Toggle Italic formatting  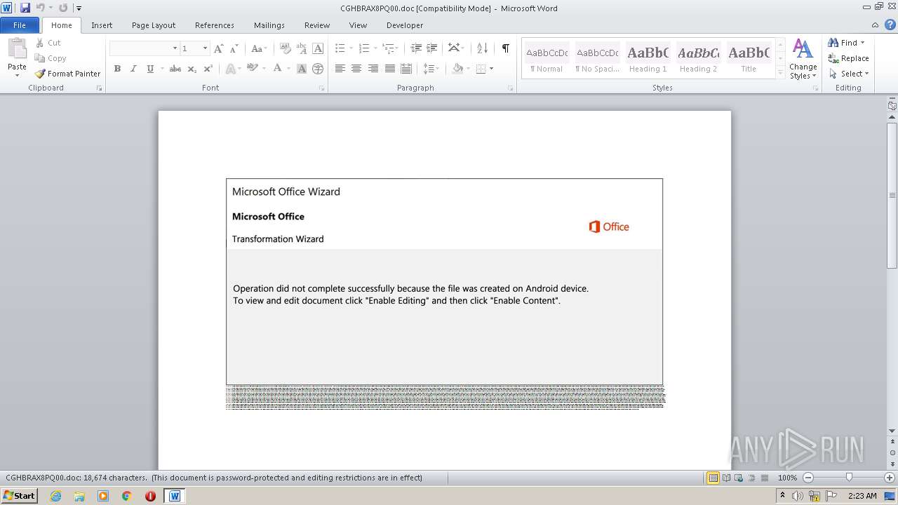[133, 69]
